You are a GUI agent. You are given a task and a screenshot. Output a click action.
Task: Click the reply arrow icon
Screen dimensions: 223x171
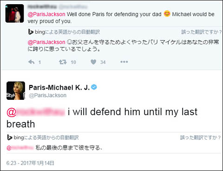click(32, 62)
